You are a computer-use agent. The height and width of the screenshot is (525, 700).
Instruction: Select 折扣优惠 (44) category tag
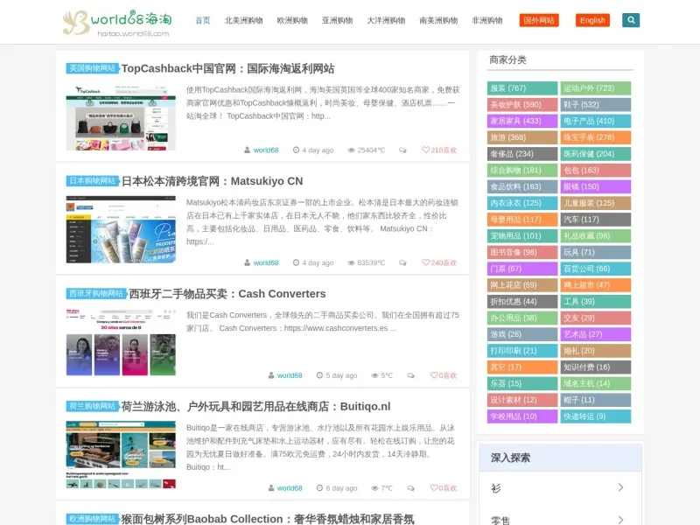tap(522, 302)
